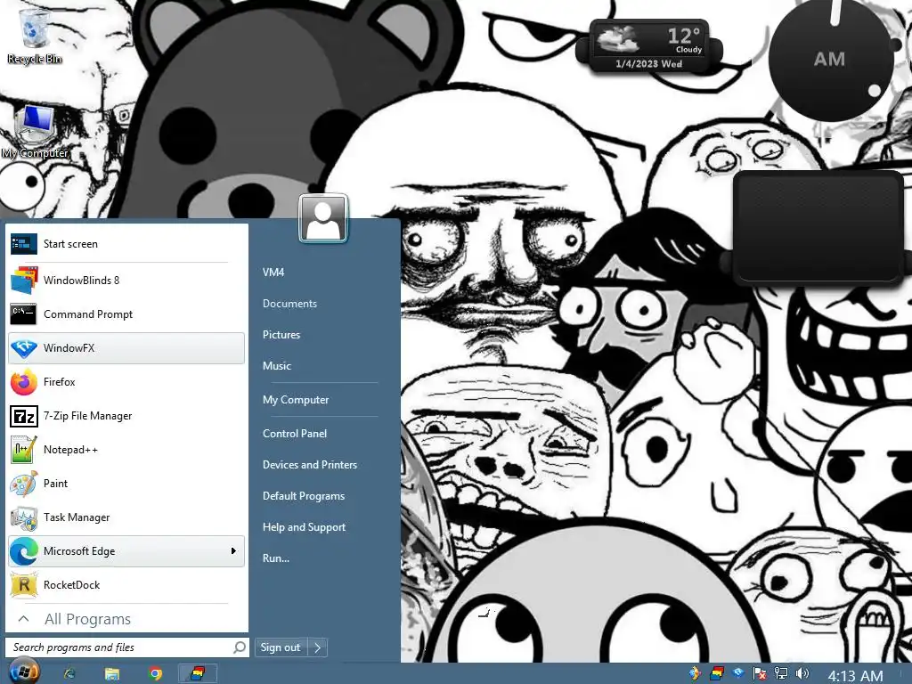Click the weather gadget showing 12°
The height and width of the screenshot is (684, 912).
649,46
